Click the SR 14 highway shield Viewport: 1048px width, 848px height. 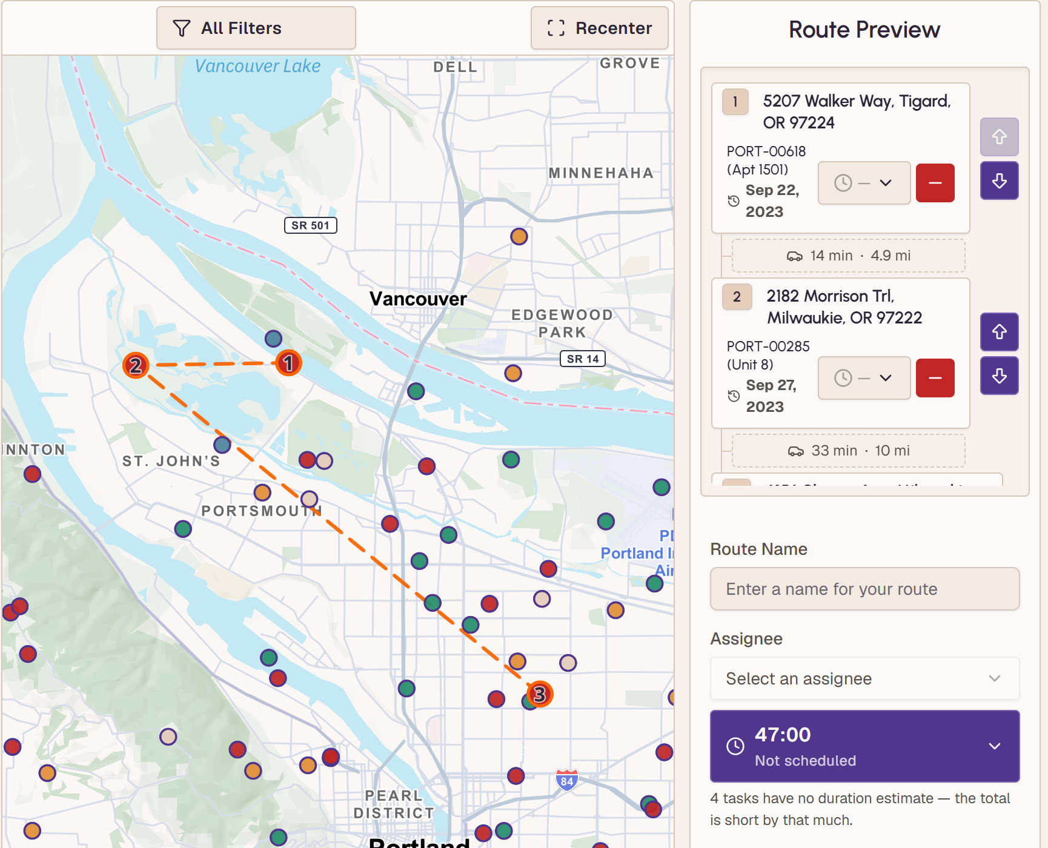(x=582, y=359)
